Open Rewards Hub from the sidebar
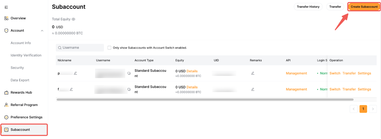381x139 pixels. point(21,92)
